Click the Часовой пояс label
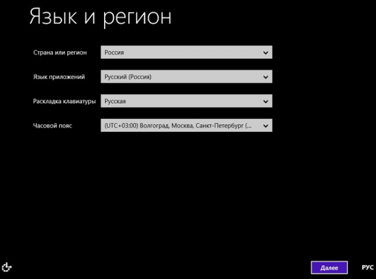Viewport: 376px width, 279px height. click(x=53, y=126)
